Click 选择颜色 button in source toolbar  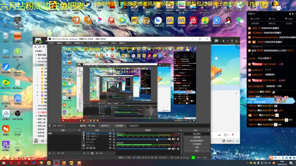coord(119,126)
